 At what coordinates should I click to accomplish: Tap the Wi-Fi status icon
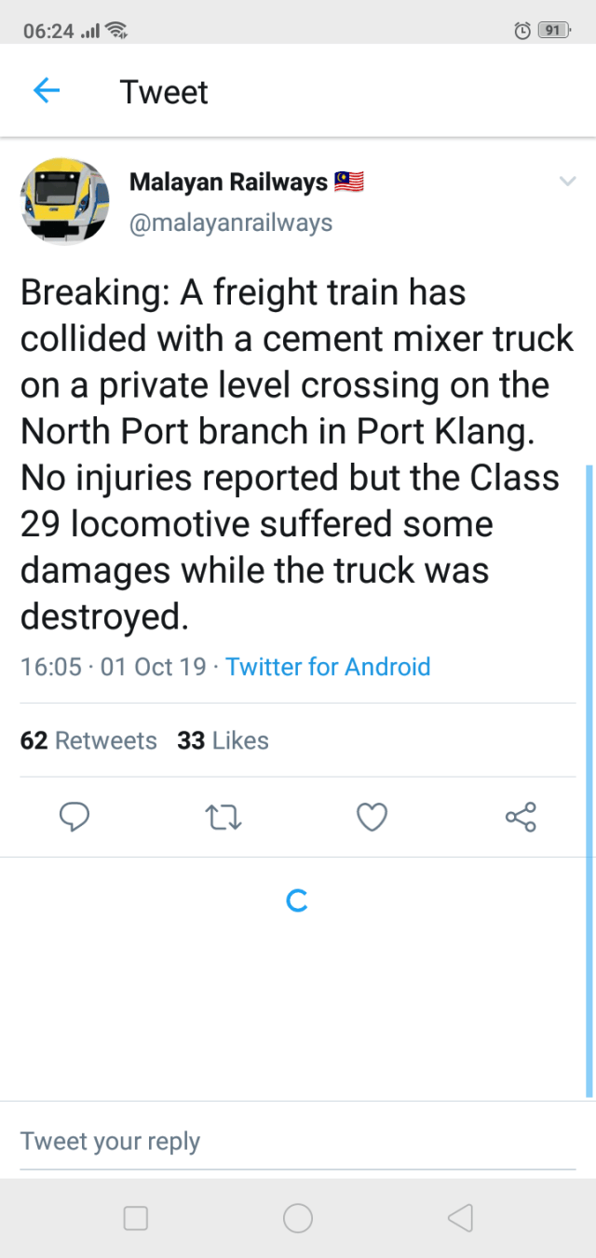pos(116,31)
